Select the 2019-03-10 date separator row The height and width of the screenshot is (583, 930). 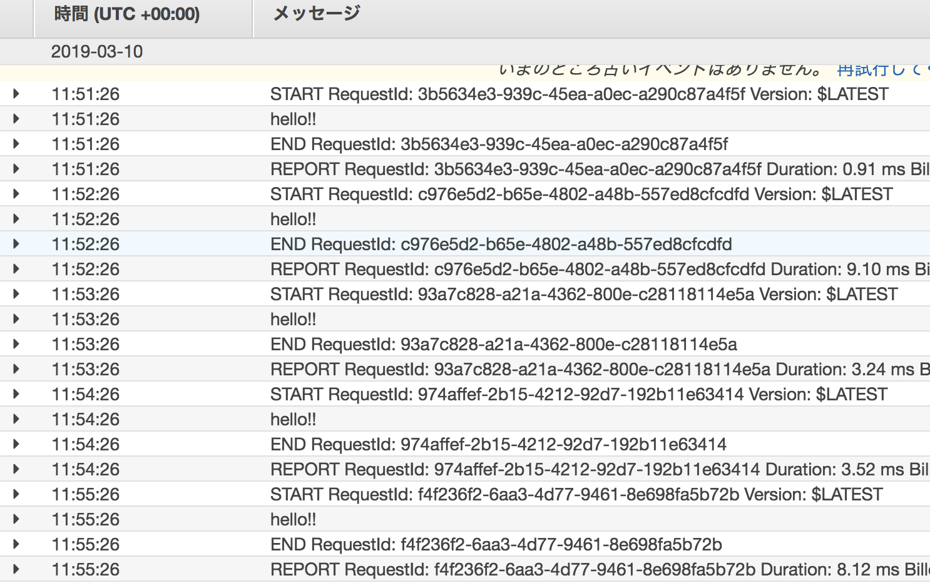tap(97, 52)
